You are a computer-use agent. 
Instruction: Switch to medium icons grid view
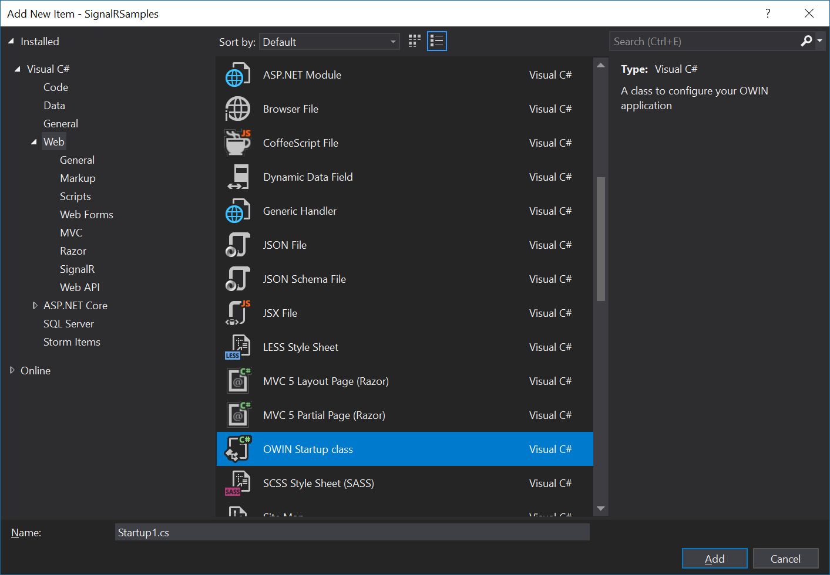point(415,41)
